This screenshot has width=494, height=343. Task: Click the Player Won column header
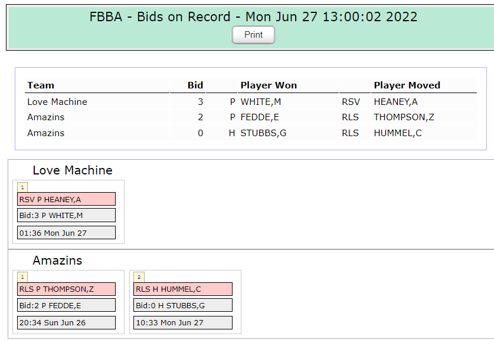pyautogui.click(x=269, y=85)
